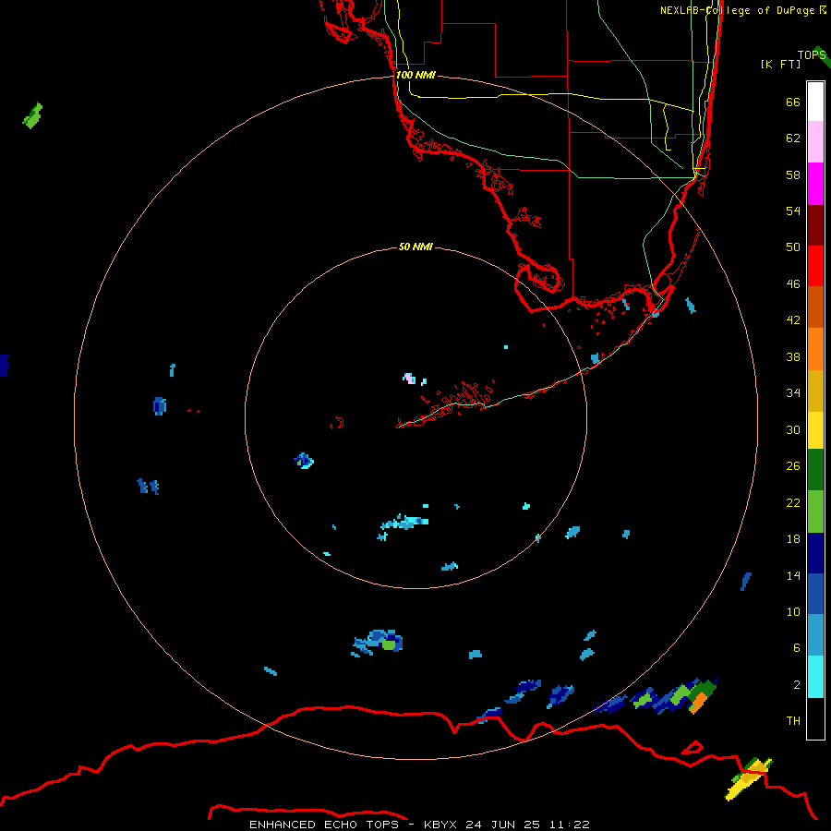Image resolution: width=831 pixels, height=831 pixels.
Task: Click the legend value "30"
Action: [793, 429]
